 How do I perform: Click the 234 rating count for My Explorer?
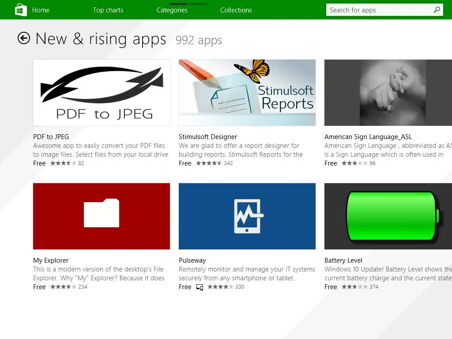[83, 287]
